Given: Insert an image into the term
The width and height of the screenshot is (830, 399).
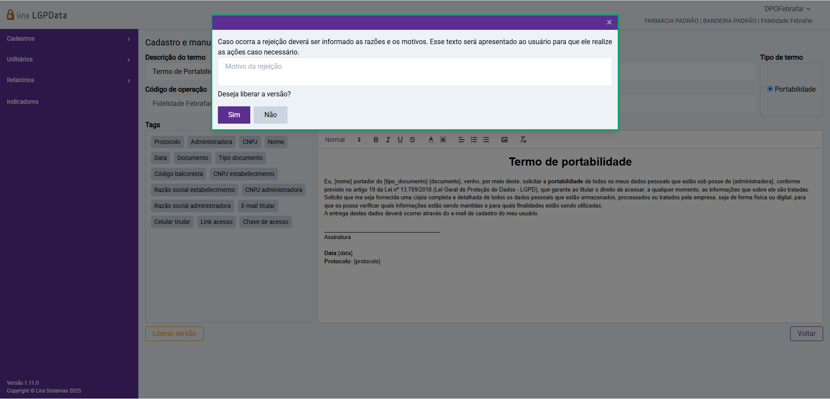Looking at the screenshot, I should [x=504, y=140].
